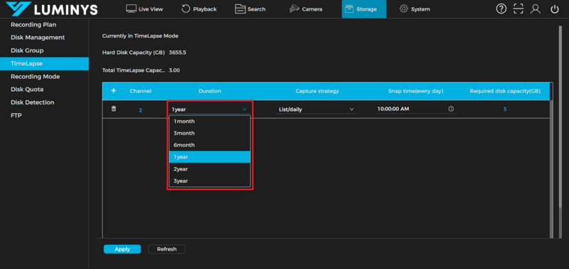
Task: Choose the highlighted 1year option
Action: (210, 157)
